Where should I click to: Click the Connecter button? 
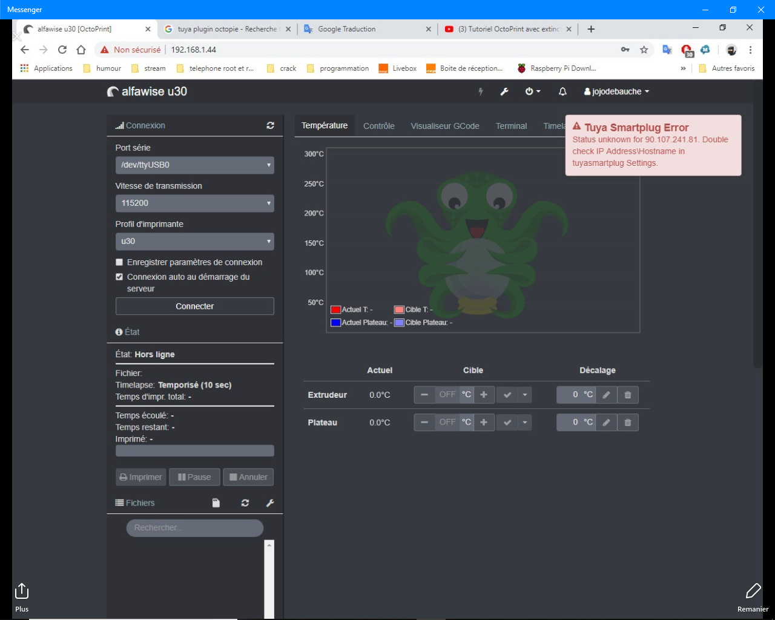click(194, 306)
